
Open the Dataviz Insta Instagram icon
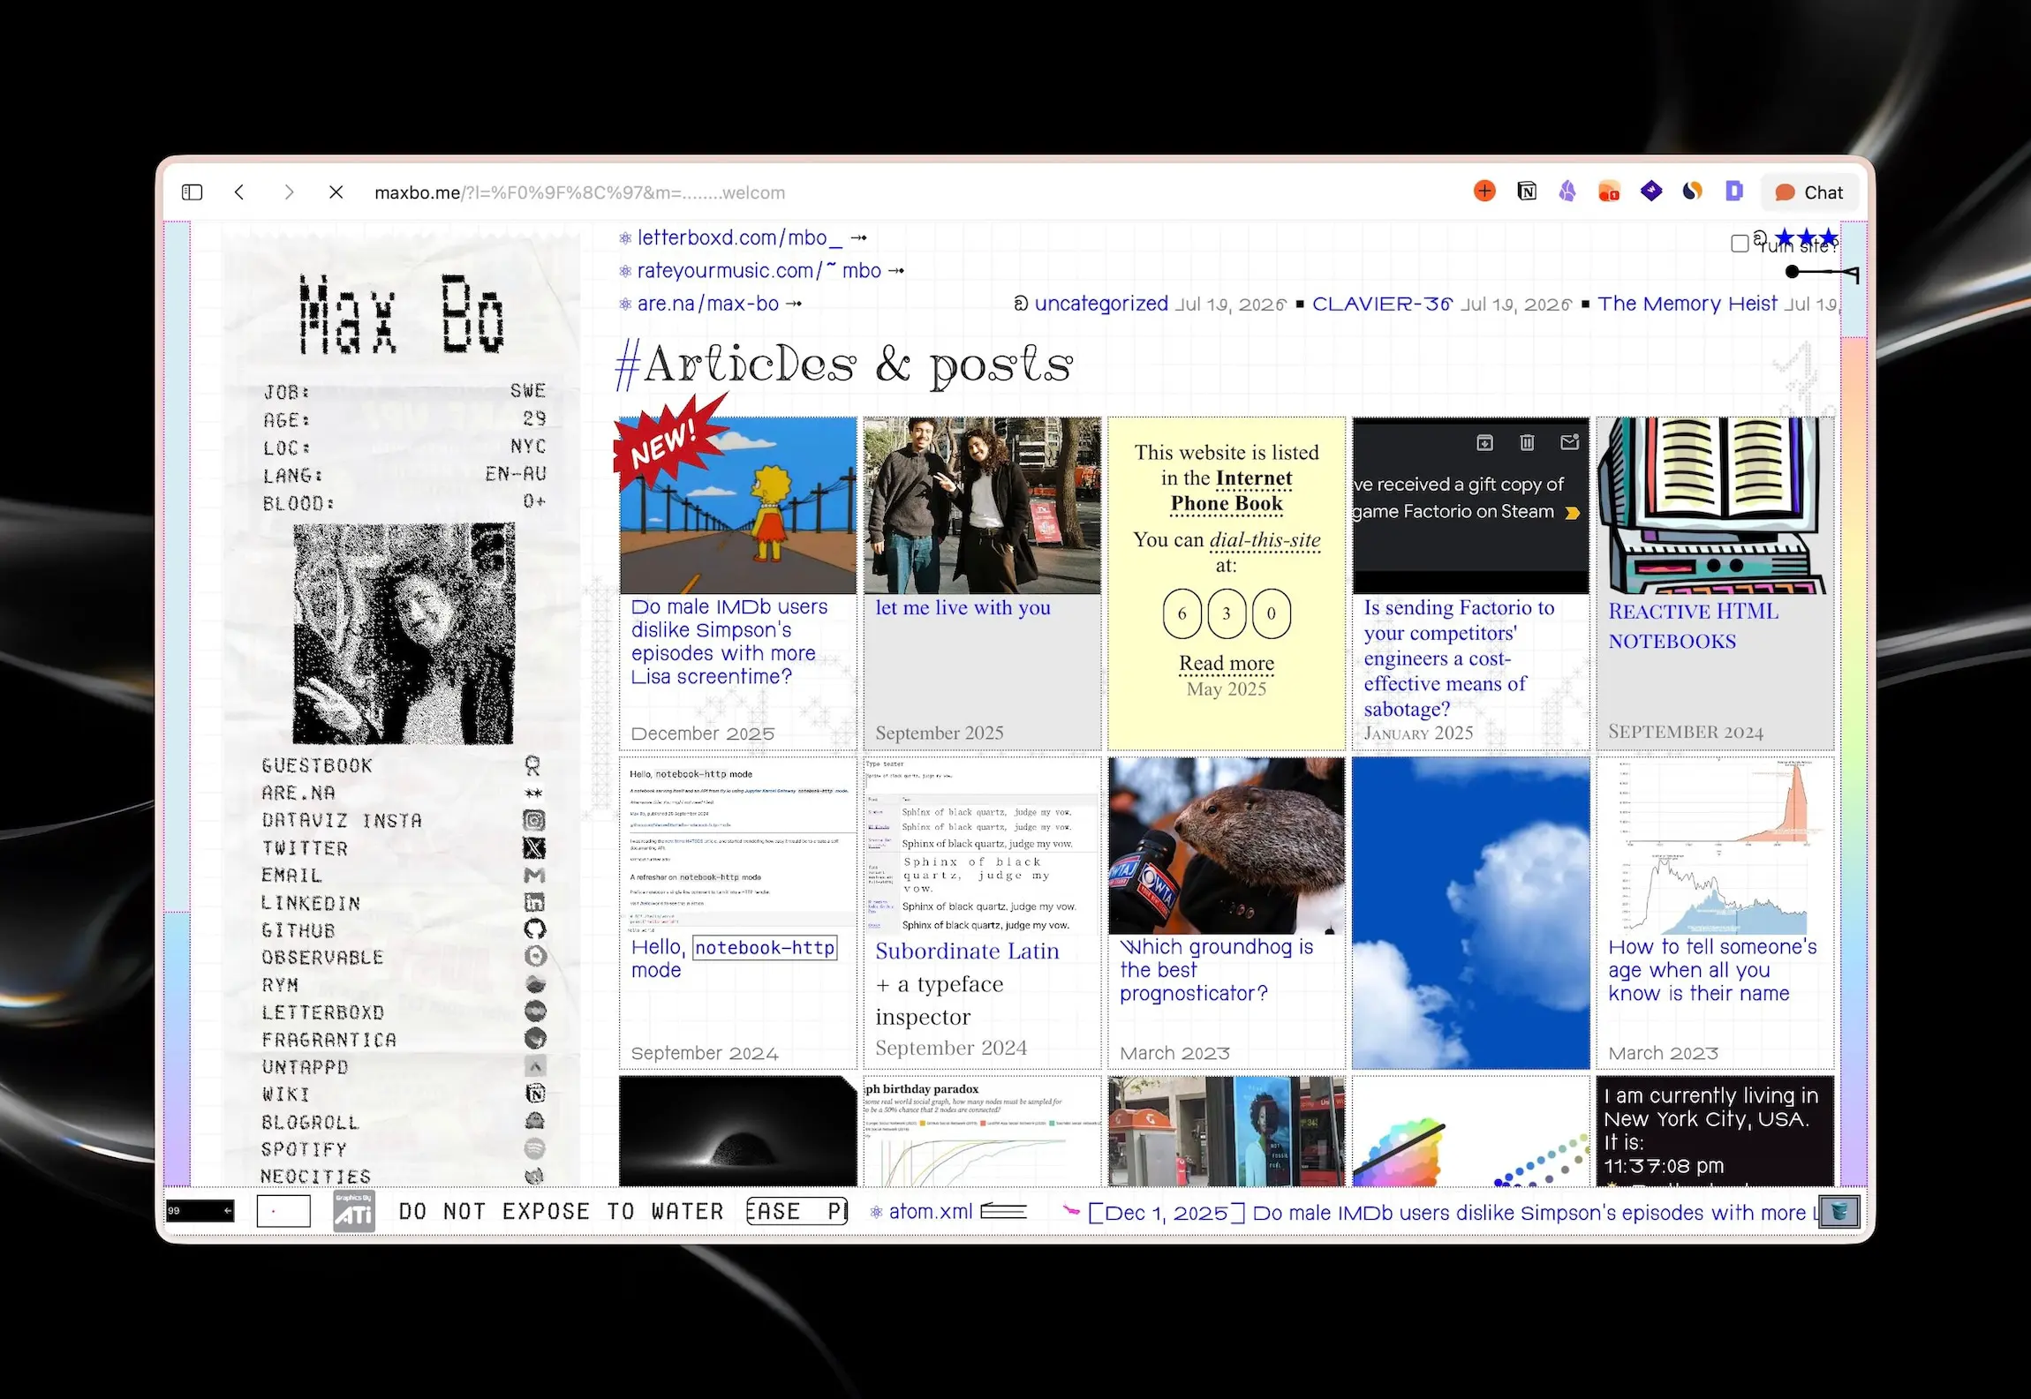(x=533, y=820)
